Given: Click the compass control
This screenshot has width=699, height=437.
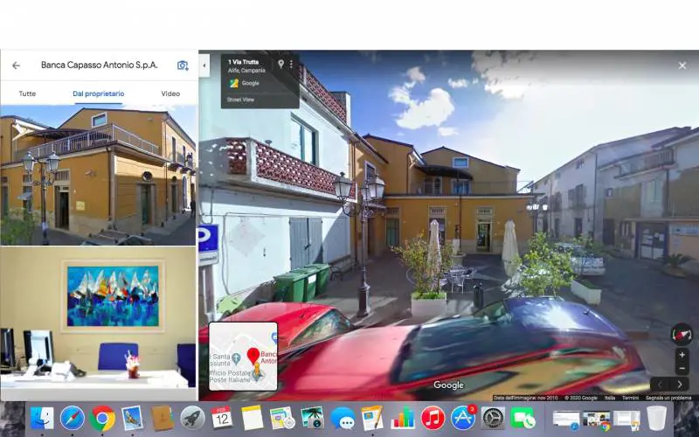Looking at the screenshot, I should pyautogui.click(x=682, y=335).
